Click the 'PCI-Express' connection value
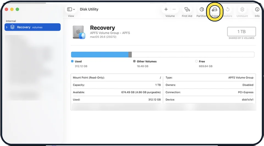Image resolution: width=264 pixels, height=146 pixels. point(246,92)
